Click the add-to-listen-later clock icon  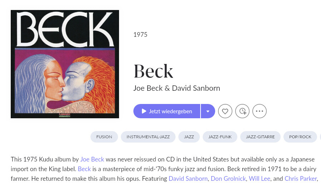242,111
